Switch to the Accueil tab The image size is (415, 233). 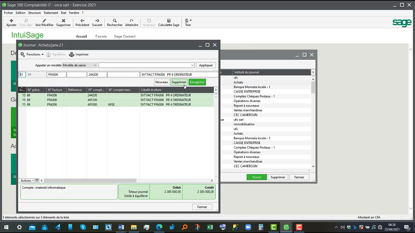81,37
